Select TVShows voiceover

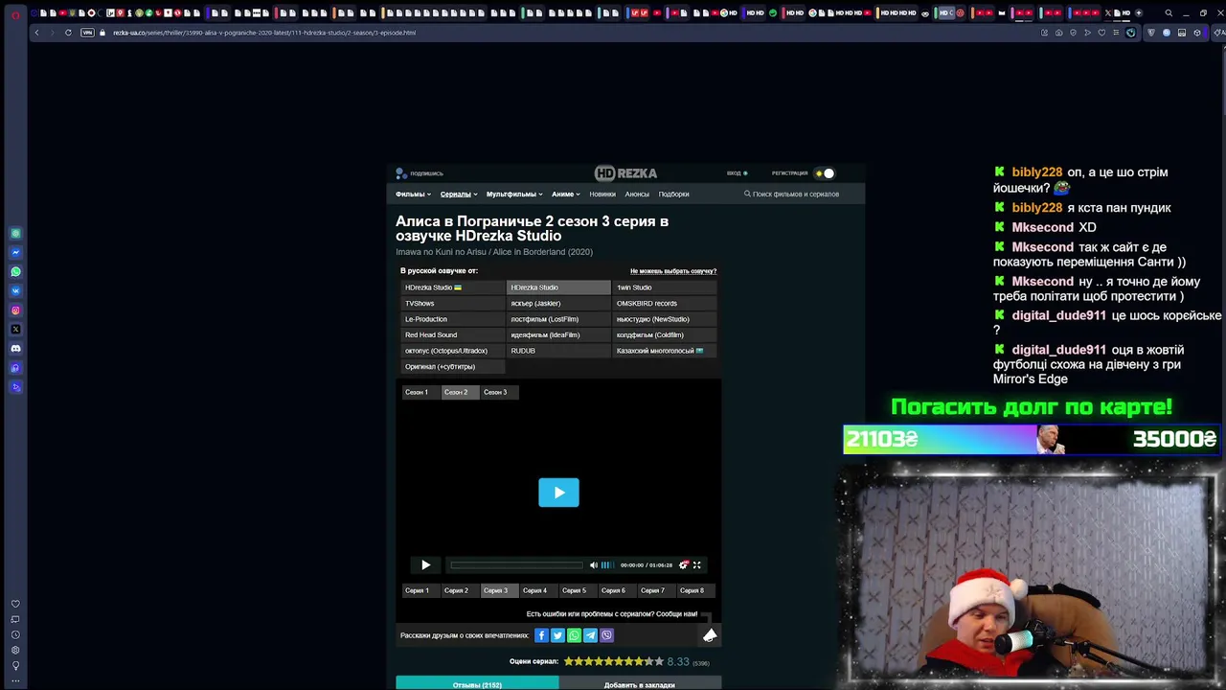tap(452, 304)
